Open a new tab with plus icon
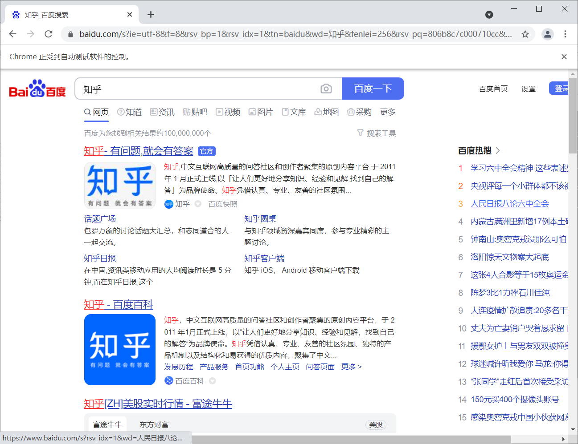Viewport: 578px width, 444px height. point(151,15)
